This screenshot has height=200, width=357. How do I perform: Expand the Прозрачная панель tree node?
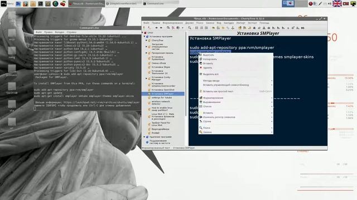tap(146, 53)
